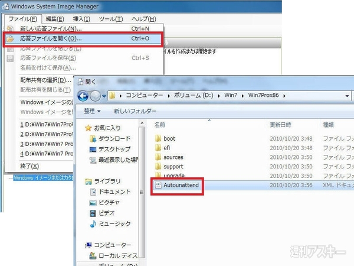Click sources row date 2010/10/20 3:50
The height and width of the screenshot is (266, 354).
click(x=291, y=157)
